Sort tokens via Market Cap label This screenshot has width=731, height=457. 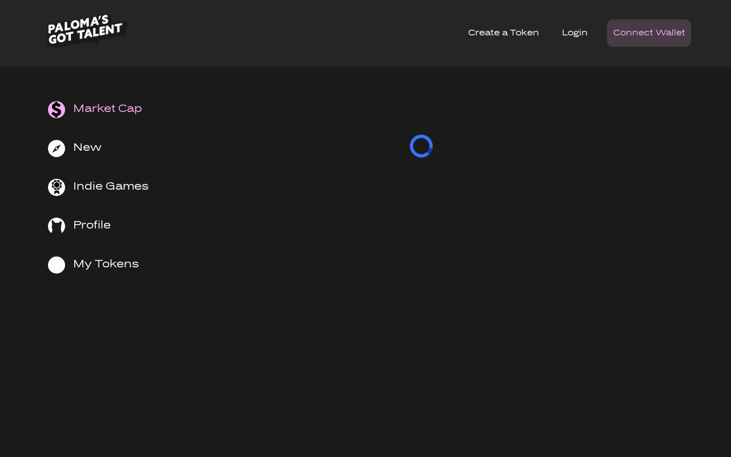click(107, 109)
